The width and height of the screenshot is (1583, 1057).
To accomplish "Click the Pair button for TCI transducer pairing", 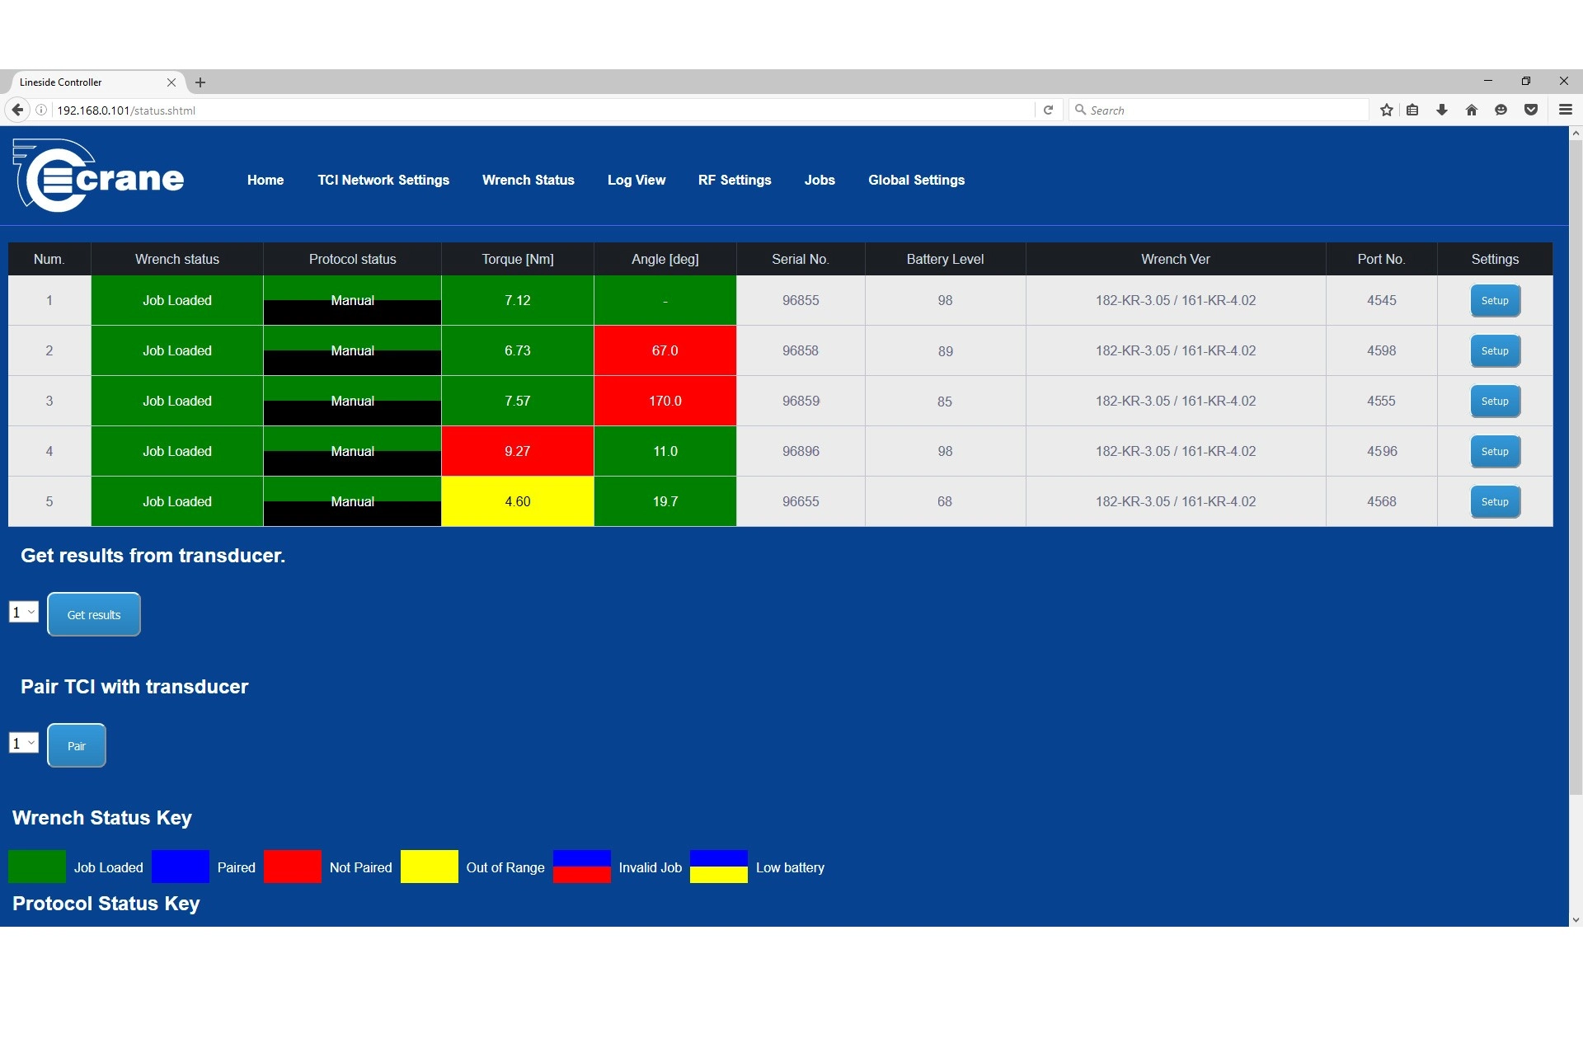I will click(76, 743).
